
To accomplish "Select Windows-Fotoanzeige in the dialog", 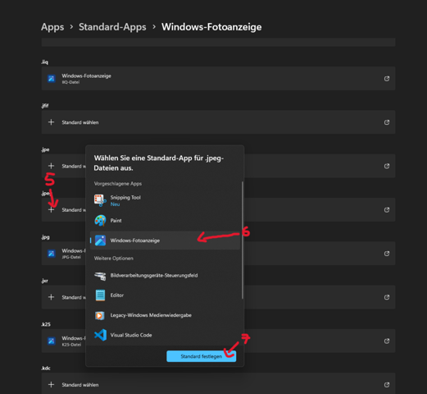I will pos(165,241).
